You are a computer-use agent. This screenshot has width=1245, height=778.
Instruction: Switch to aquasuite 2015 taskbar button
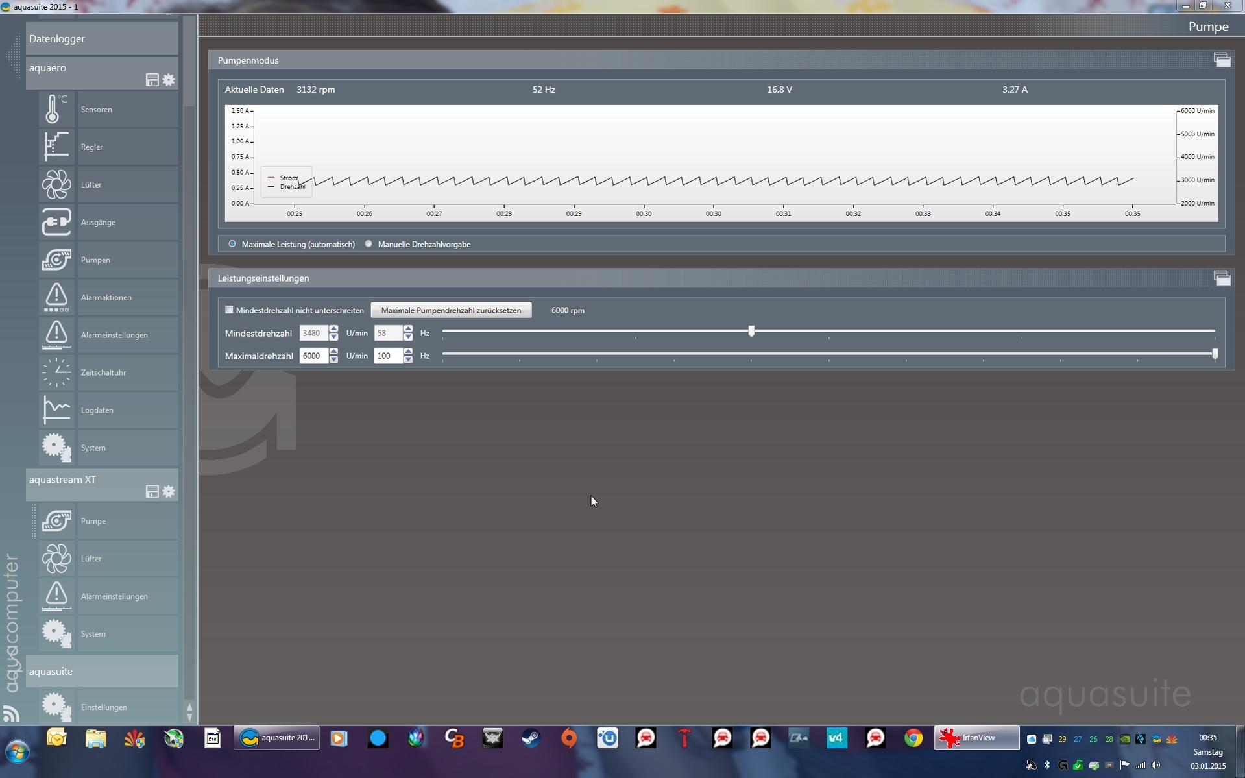click(x=276, y=738)
